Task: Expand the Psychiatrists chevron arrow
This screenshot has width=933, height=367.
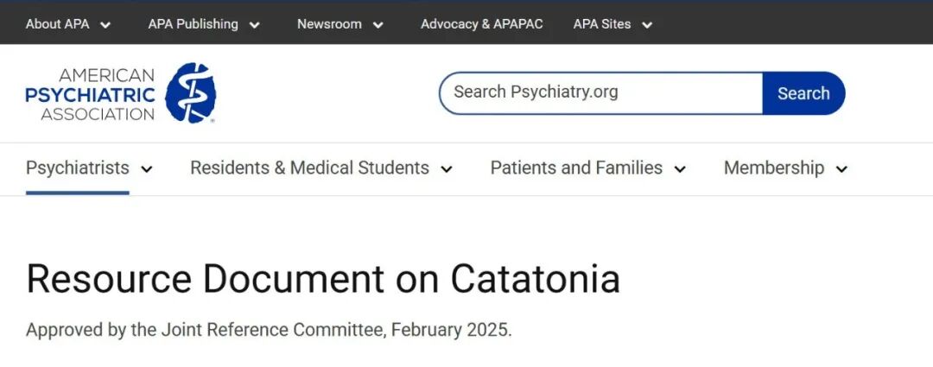Action: [147, 169]
